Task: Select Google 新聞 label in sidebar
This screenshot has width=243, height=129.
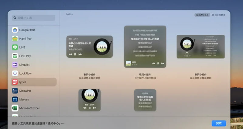Action: point(27,30)
